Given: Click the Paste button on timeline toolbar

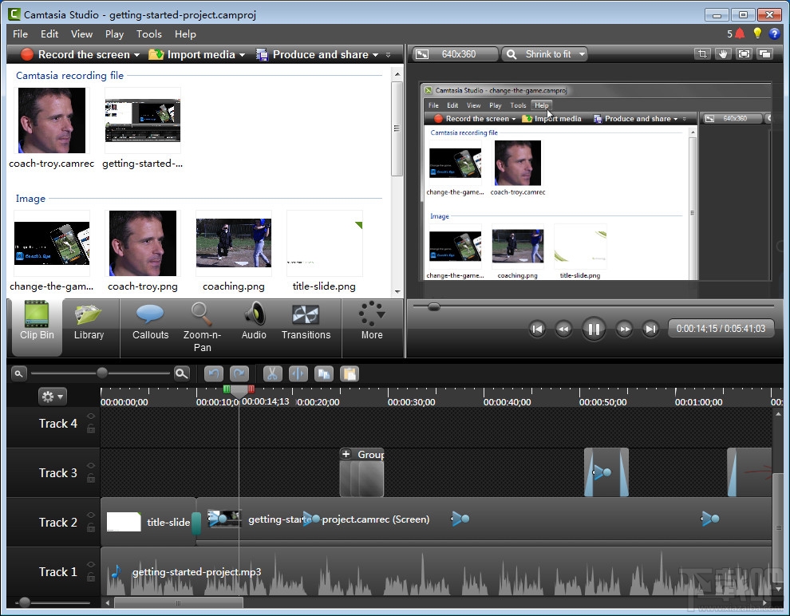Looking at the screenshot, I should click(x=350, y=373).
